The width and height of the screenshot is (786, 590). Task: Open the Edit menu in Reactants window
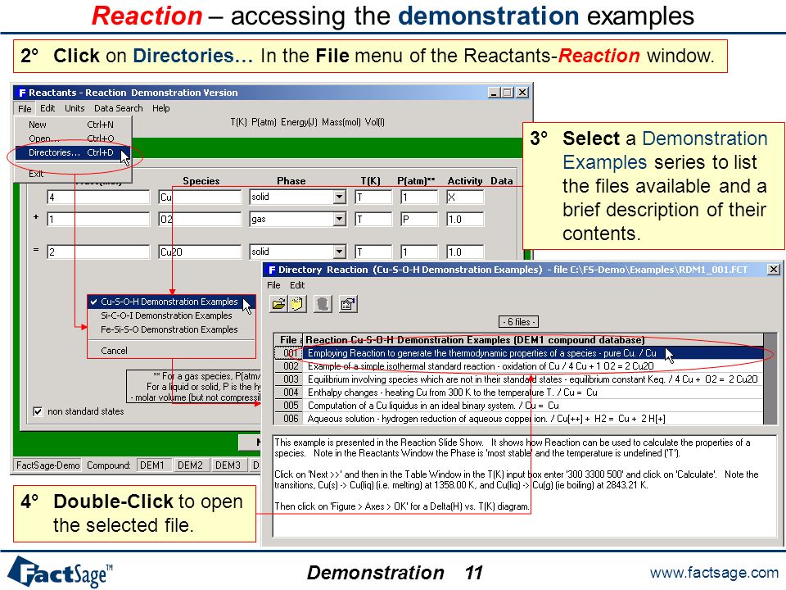point(47,108)
